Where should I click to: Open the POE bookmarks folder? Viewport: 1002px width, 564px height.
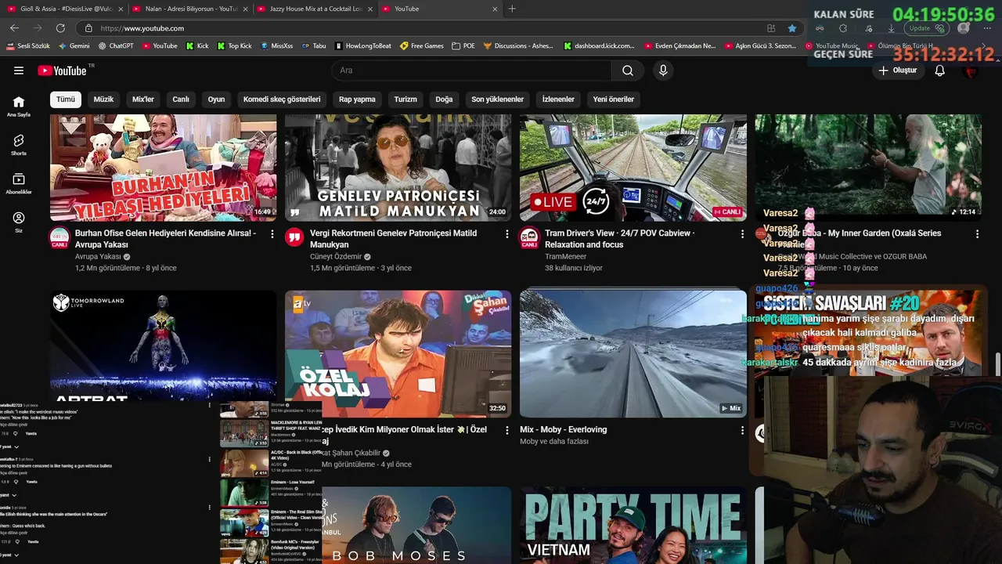(x=463, y=46)
